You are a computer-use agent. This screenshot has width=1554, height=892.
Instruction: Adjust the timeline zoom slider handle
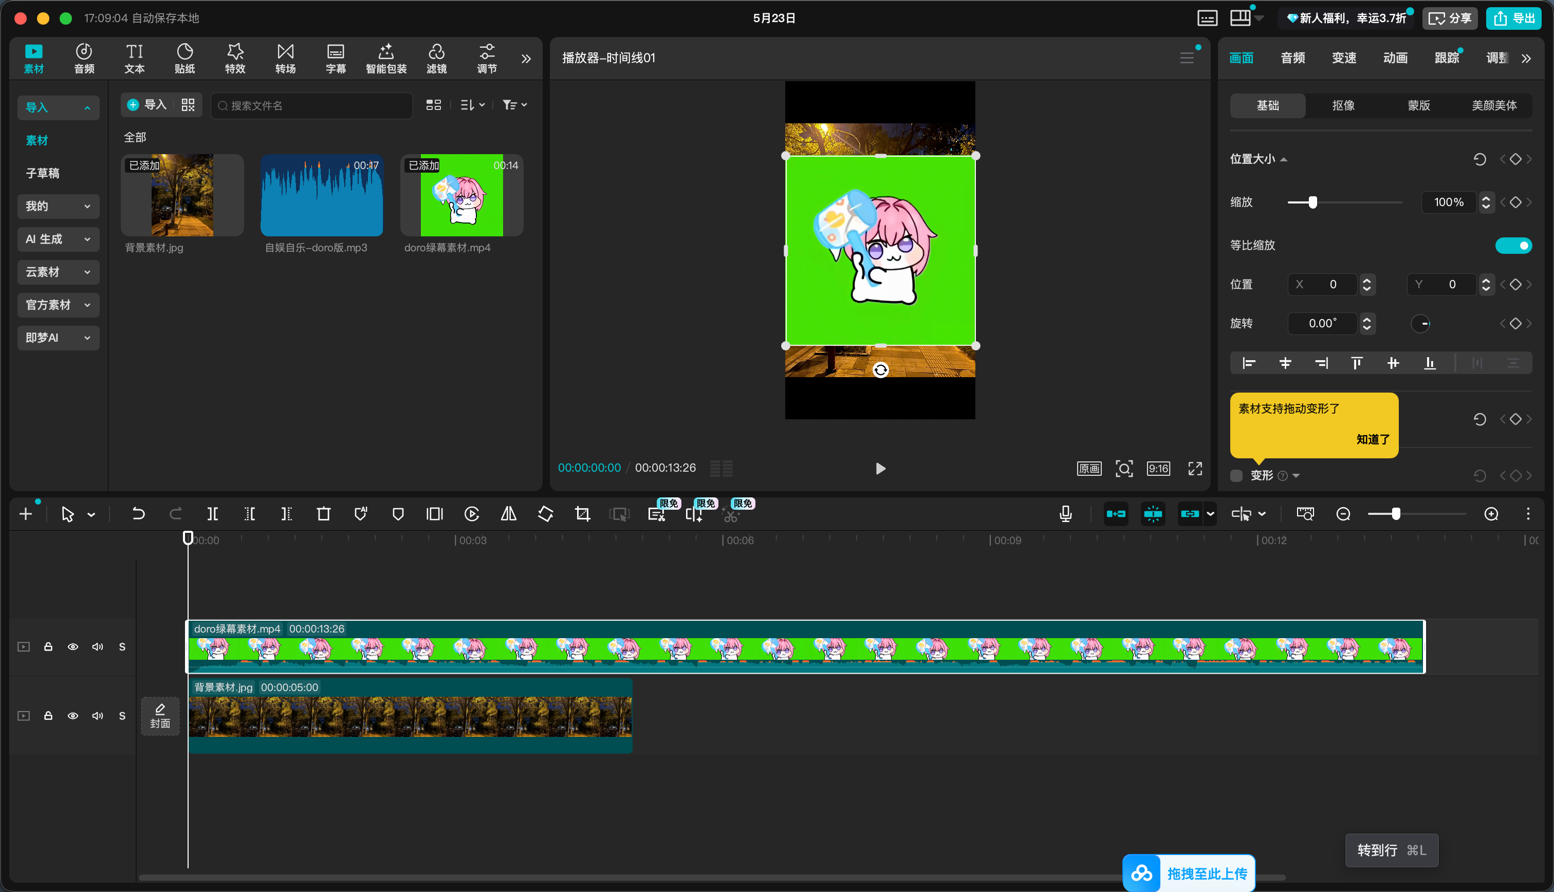1395,514
